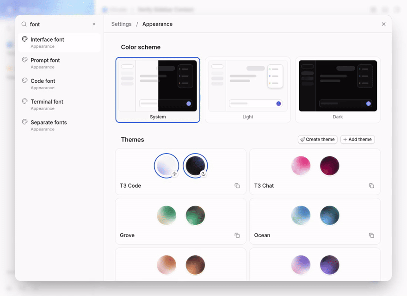The height and width of the screenshot is (296, 407).
Task: Click the Add theme button
Action: [x=358, y=139]
